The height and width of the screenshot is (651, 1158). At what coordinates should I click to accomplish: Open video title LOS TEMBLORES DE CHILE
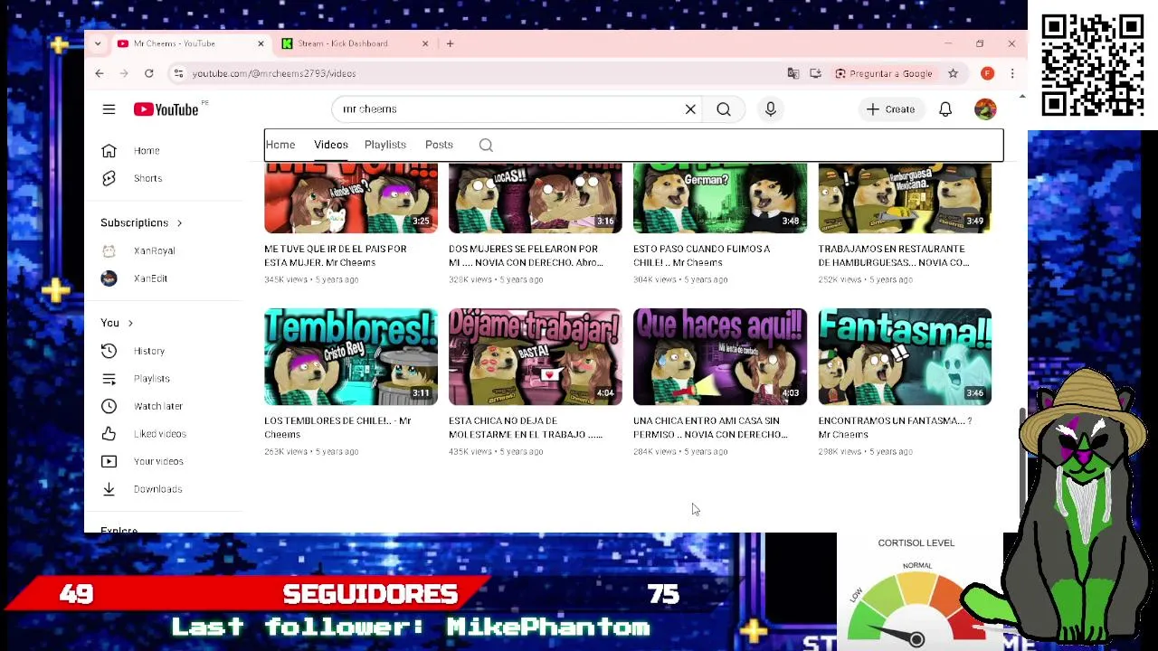(x=337, y=428)
